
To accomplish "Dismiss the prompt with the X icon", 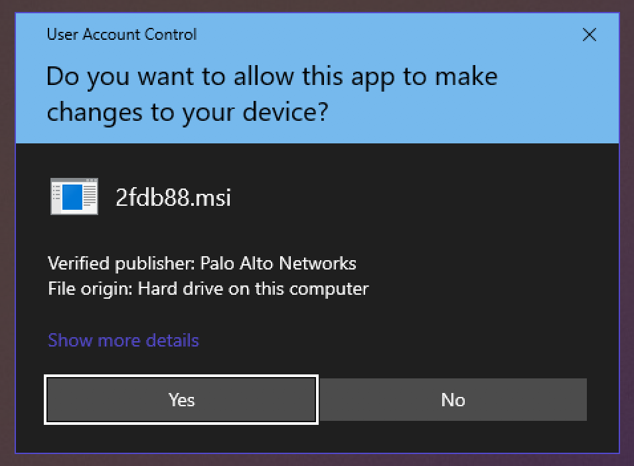I will pyautogui.click(x=589, y=35).
